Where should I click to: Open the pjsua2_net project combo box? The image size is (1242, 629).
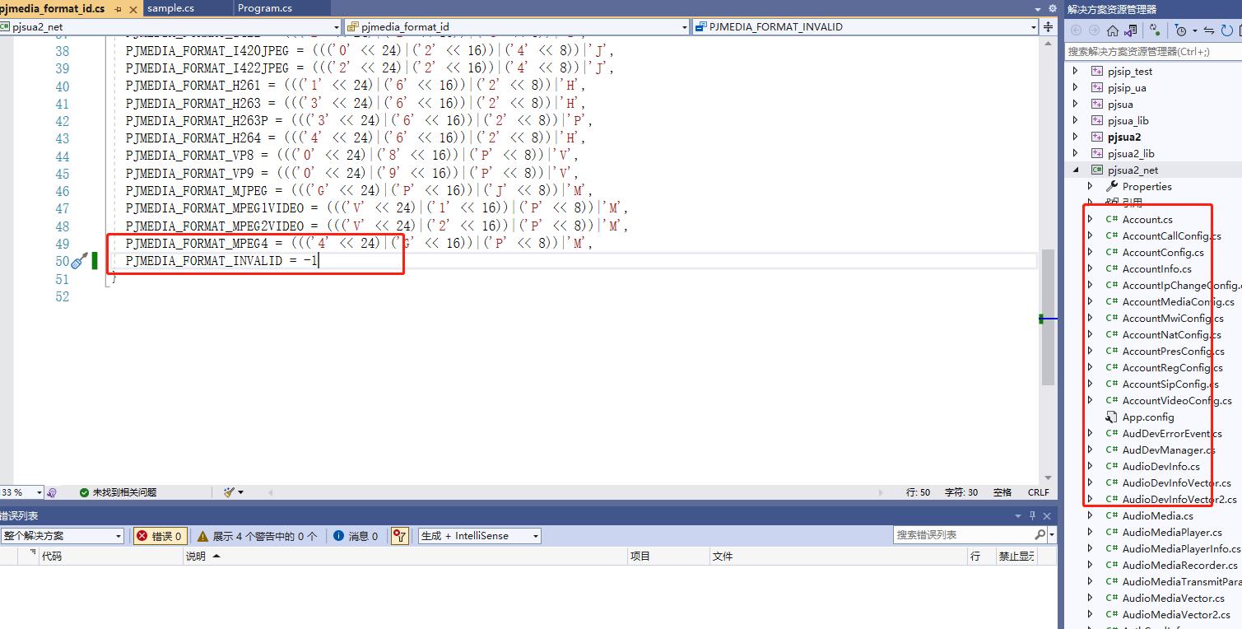pos(170,26)
